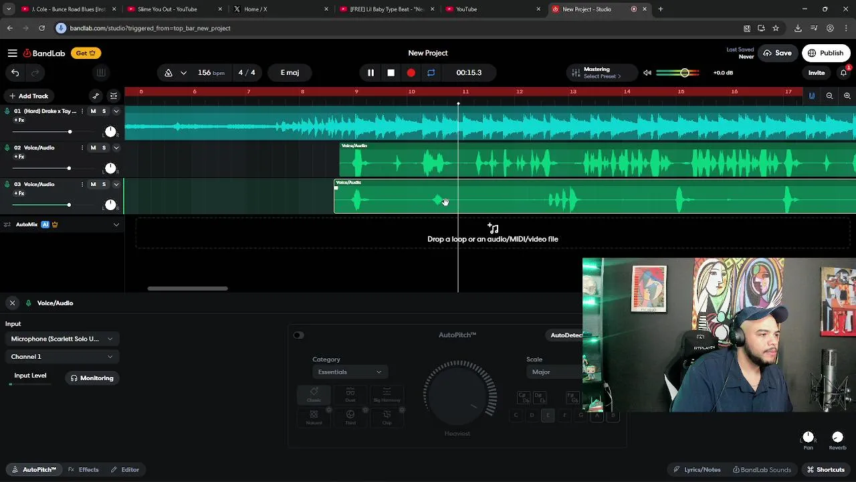Open notifications bell

(x=844, y=72)
